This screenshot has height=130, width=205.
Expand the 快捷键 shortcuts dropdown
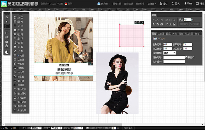tap(152, 4)
